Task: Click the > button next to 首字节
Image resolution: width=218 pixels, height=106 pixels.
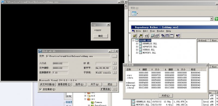Action: (x=114, y=68)
